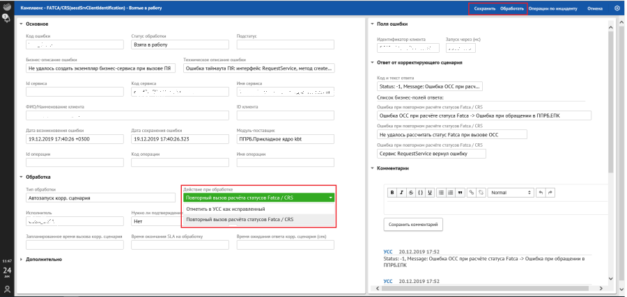Insert link in comment editor
Screen dimensions: 627x297
tap(472, 191)
